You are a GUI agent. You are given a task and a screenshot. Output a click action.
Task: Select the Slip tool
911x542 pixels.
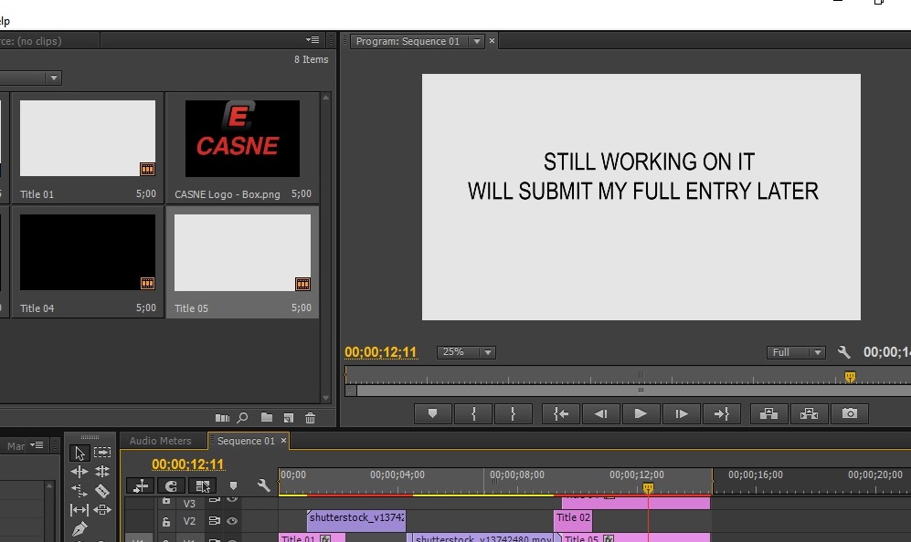[79, 510]
